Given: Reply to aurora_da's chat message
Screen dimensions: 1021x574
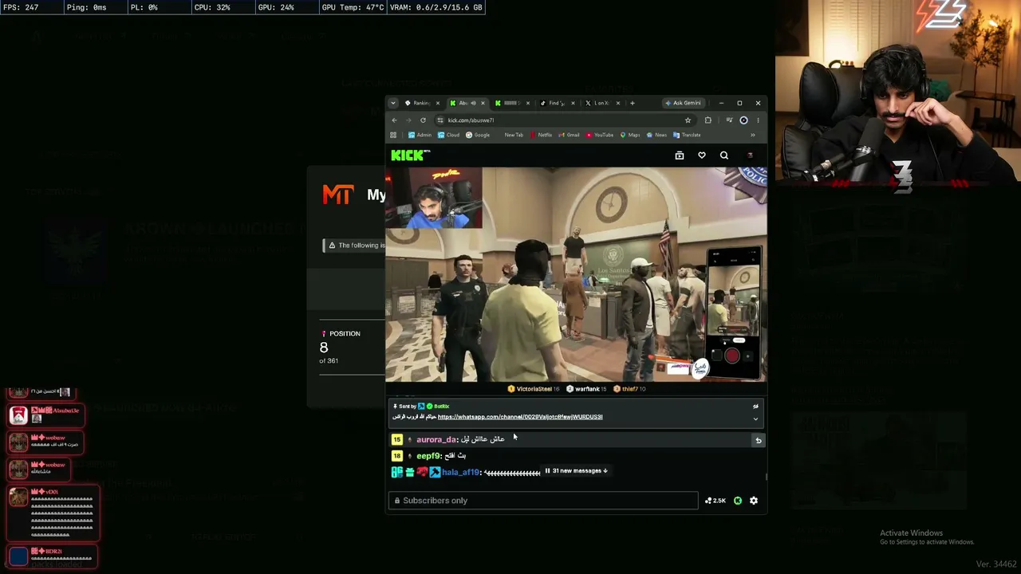Looking at the screenshot, I should pos(758,440).
